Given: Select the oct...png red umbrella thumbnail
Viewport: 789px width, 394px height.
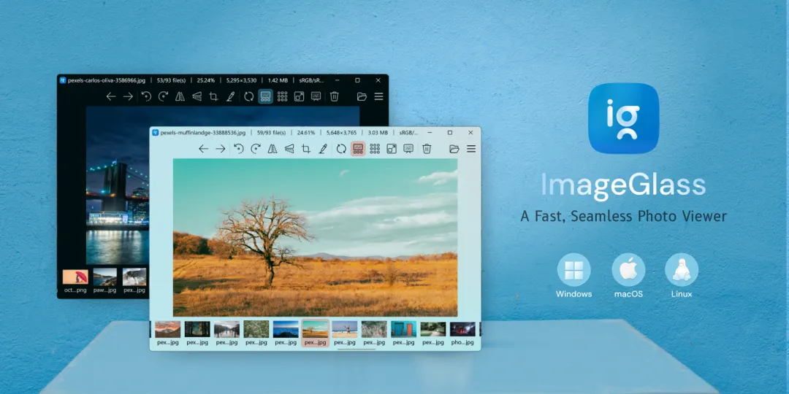Looking at the screenshot, I should [x=75, y=280].
